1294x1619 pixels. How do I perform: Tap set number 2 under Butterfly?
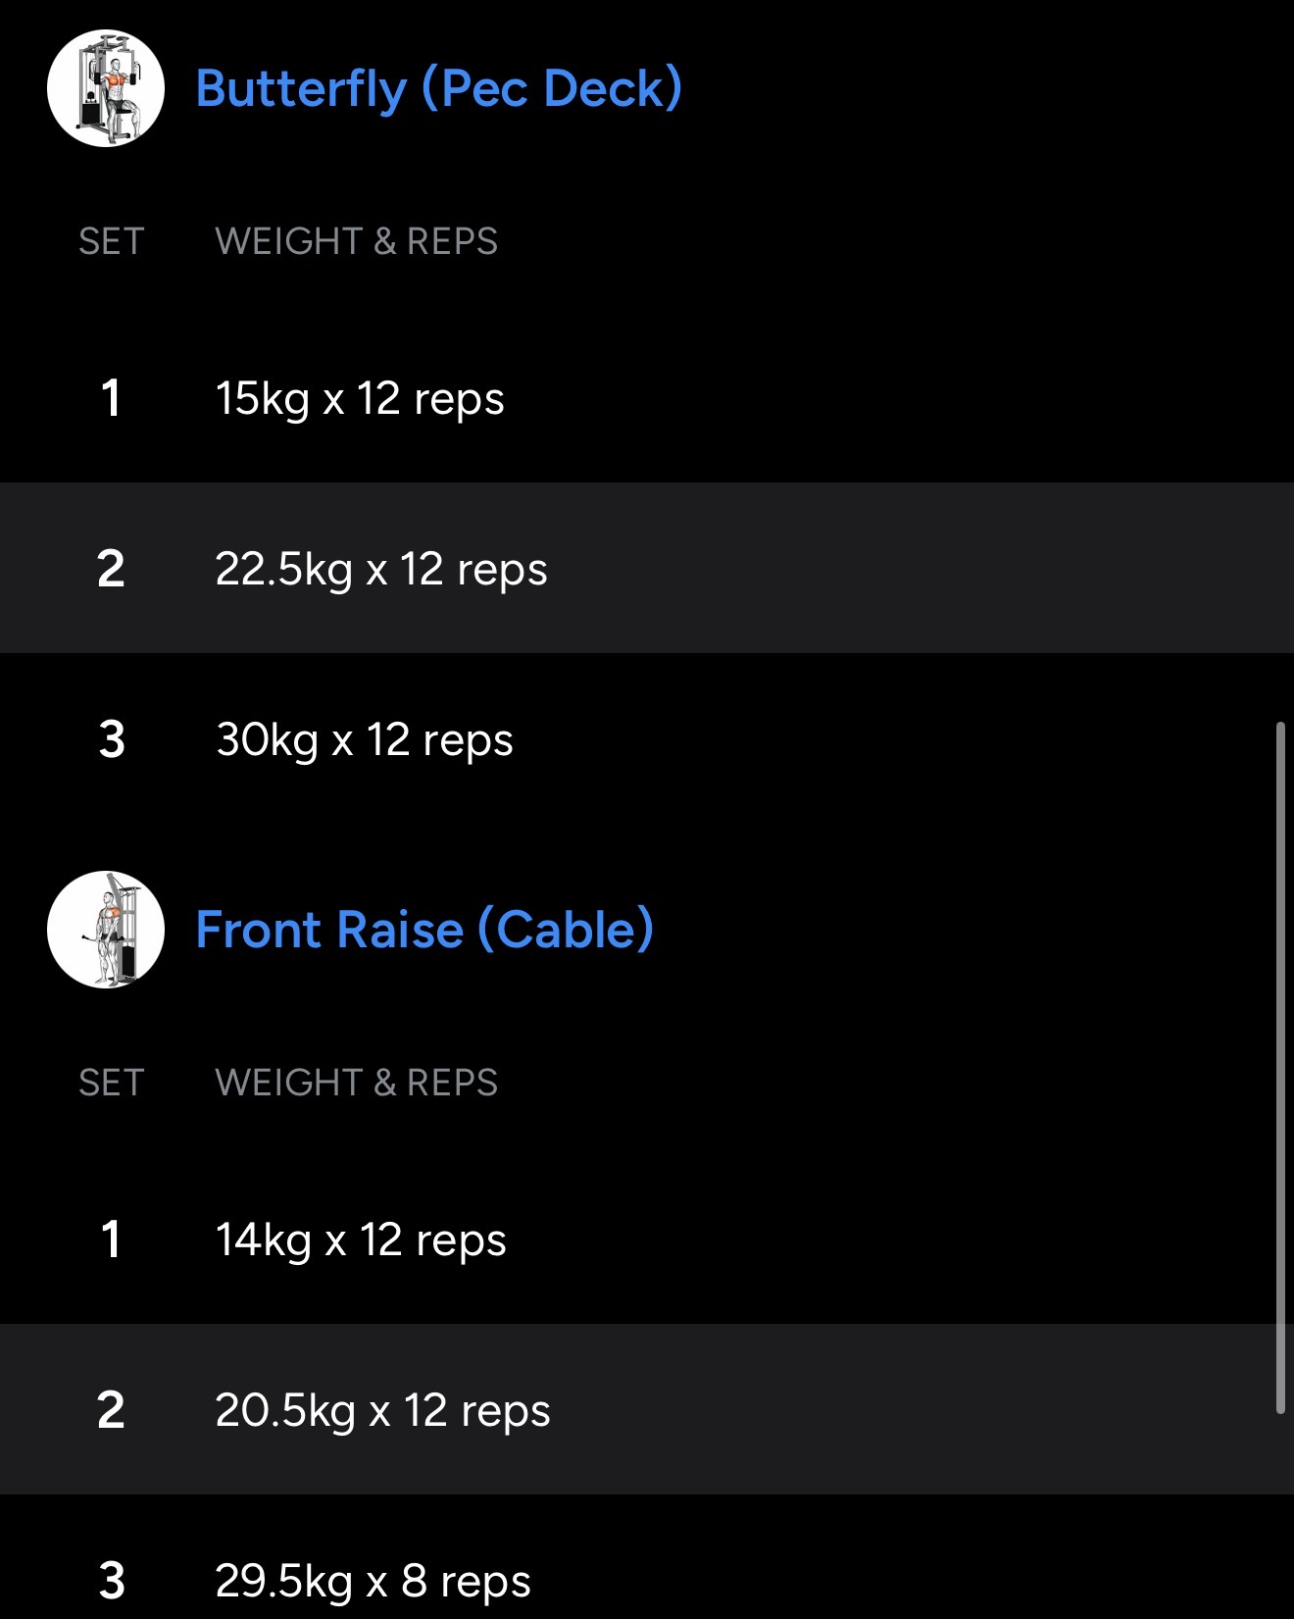click(111, 569)
